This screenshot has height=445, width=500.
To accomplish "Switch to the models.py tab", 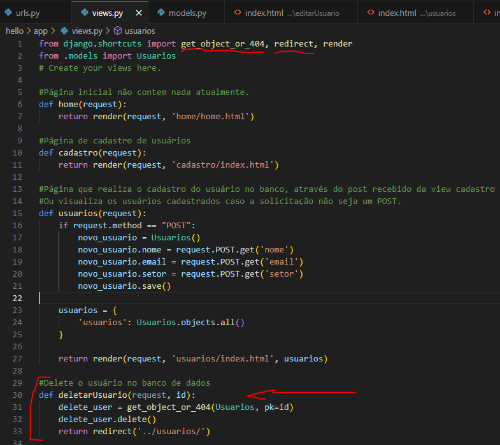I will pos(187,13).
